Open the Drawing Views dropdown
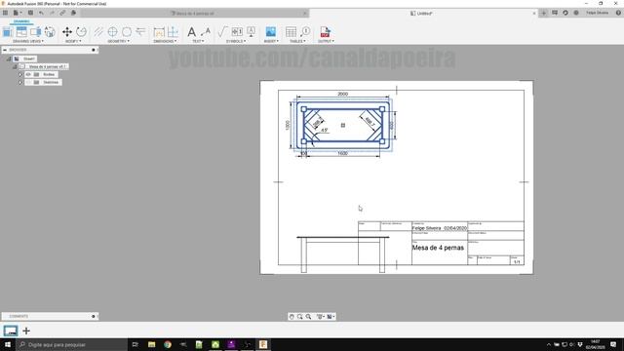Viewport: 624px width, 351px height. click(28, 41)
